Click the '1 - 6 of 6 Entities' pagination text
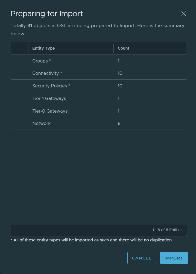The image size is (196, 274). pos(167,230)
